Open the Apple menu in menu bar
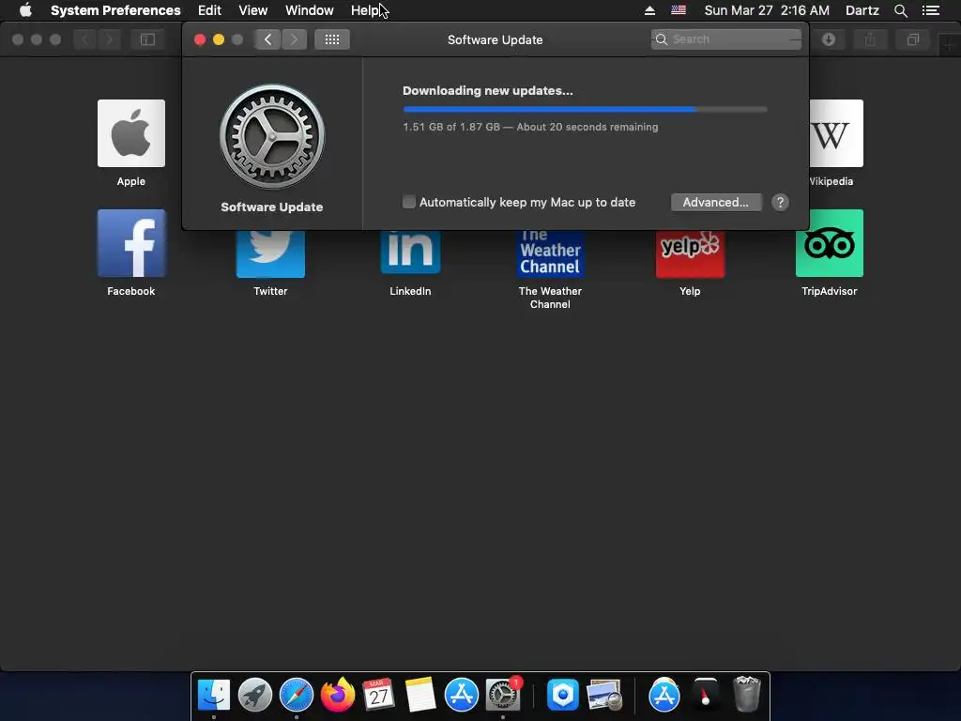Image resolution: width=961 pixels, height=721 pixels. coord(25,10)
